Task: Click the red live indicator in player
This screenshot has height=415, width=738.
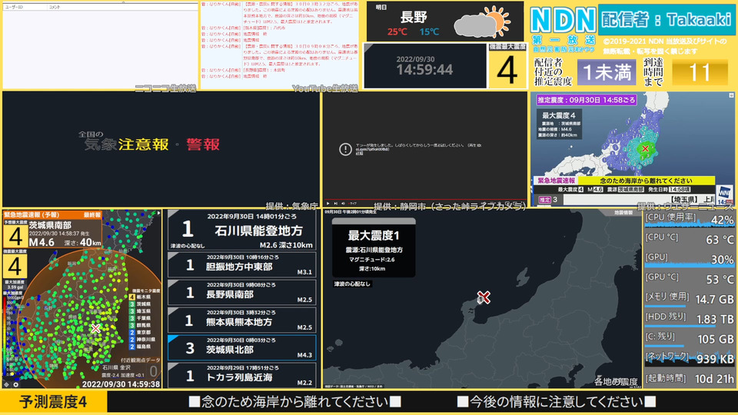Action: tap(353, 203)
